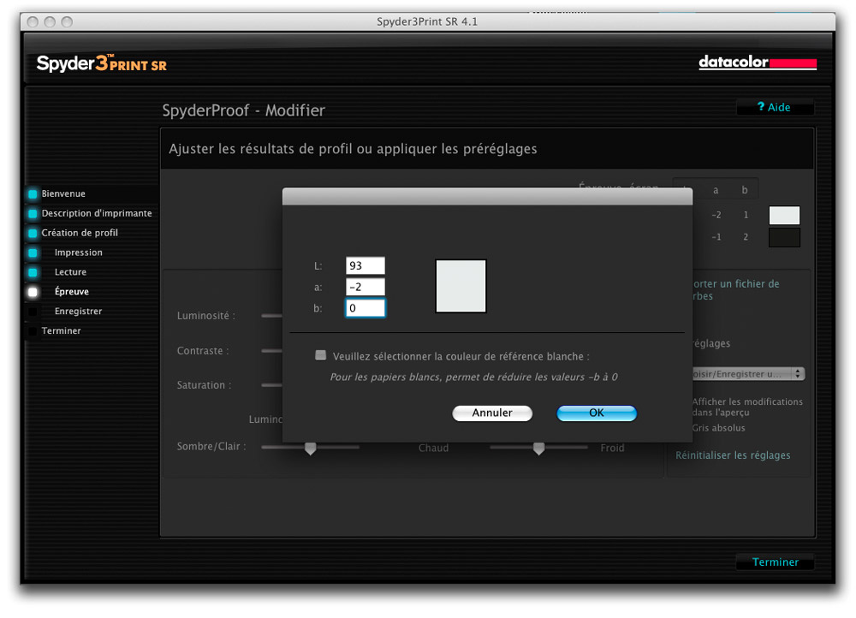Click the question mark help icon
The image size is (856, 618).
[x=760, y=106]
